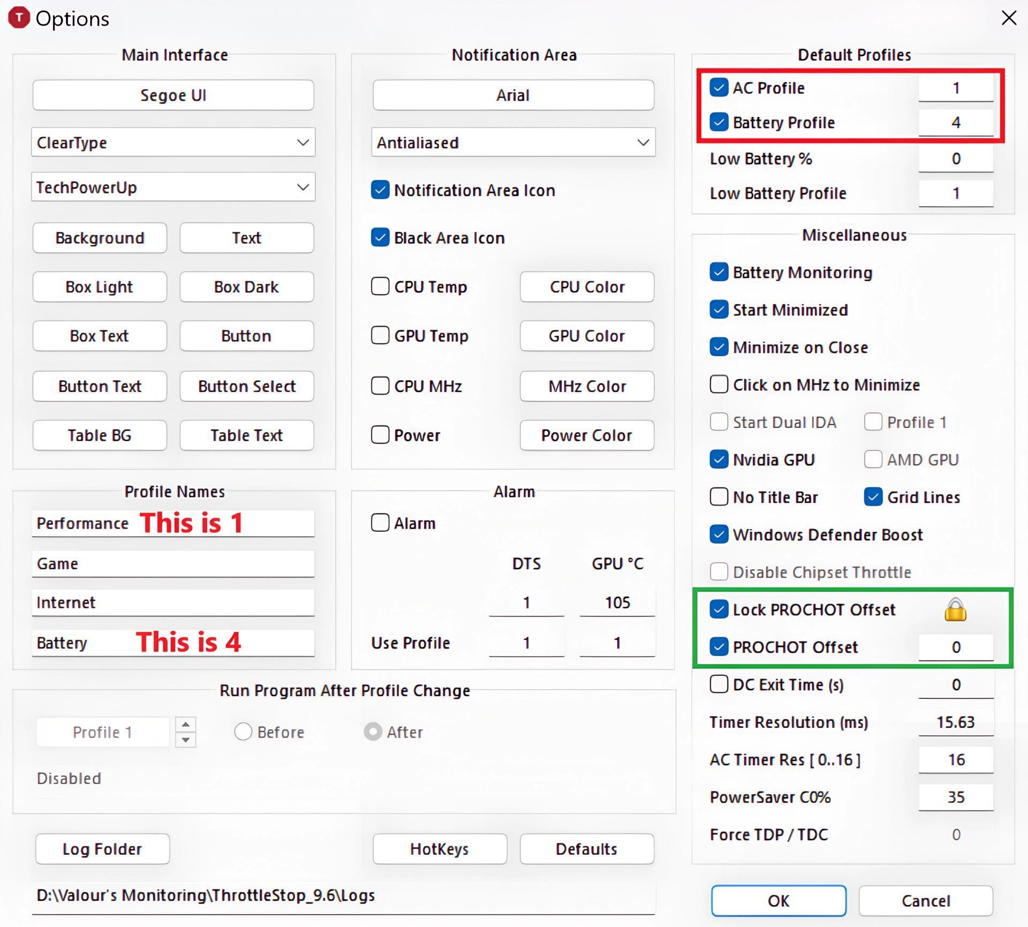Image resolution: width=1028 pixels, height=927 pixels.
Task: Click the Battery Profile number field
Action: pos(955,123)
